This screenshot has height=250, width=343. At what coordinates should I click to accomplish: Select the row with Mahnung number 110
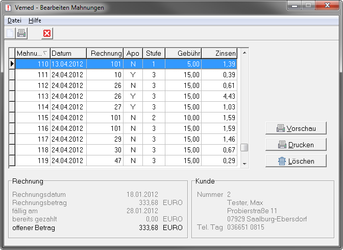[126, 64]
